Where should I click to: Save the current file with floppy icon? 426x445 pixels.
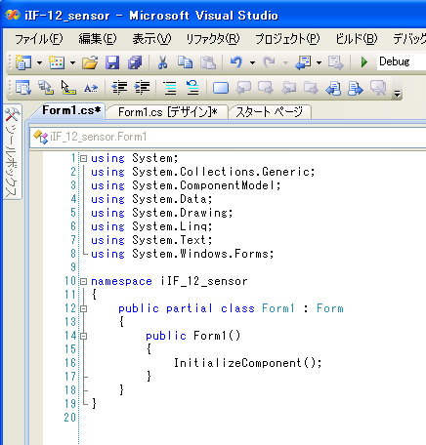(112, 61)
